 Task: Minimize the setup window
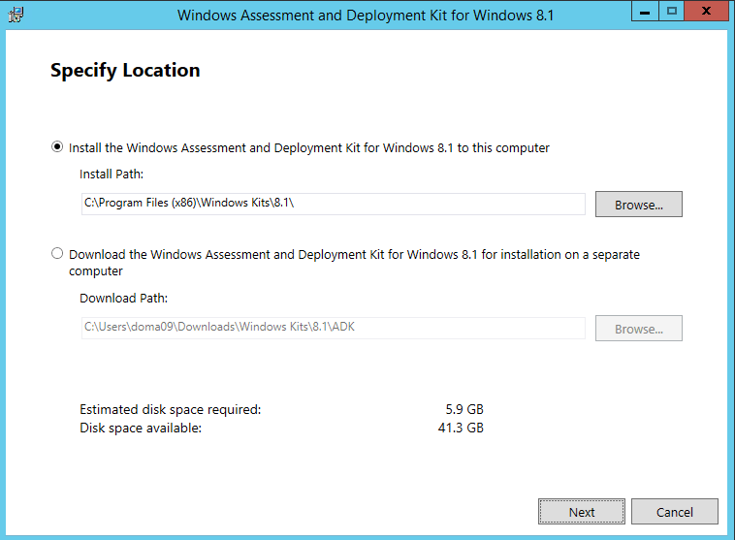(x=645, y=11)
